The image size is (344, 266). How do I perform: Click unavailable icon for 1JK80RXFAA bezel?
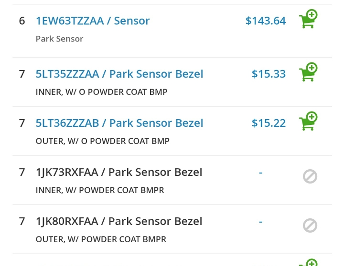(x=310, y=225)
